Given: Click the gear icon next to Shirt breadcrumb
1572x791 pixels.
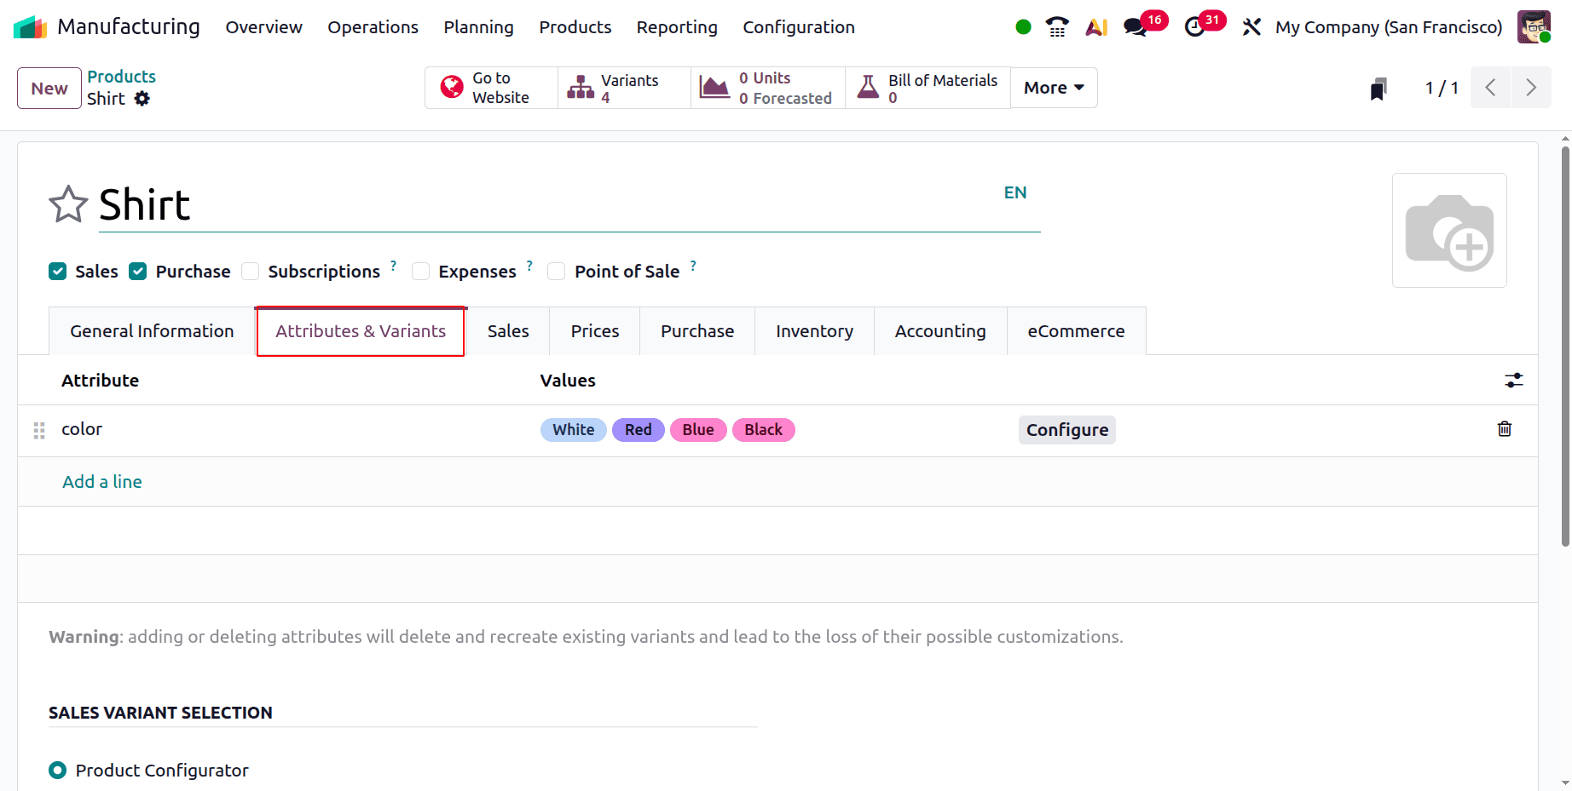Looking at the screenshot, I should [x=142, y=99].
